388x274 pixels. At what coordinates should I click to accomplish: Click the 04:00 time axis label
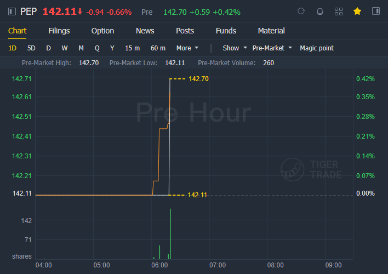point(43,265)
